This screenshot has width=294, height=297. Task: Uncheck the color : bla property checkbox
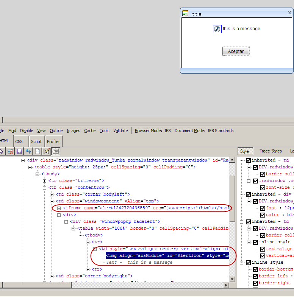click(x=263, y=215)
